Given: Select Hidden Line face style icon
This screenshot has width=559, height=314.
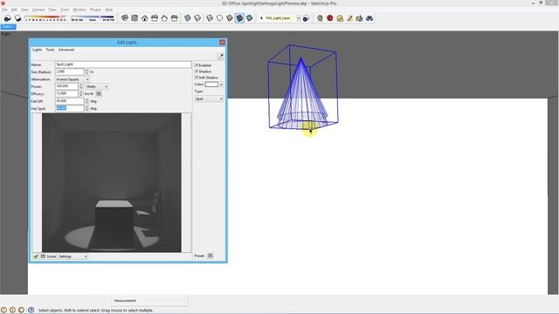Looking at the screenshot, I should (x=219, y=17).
